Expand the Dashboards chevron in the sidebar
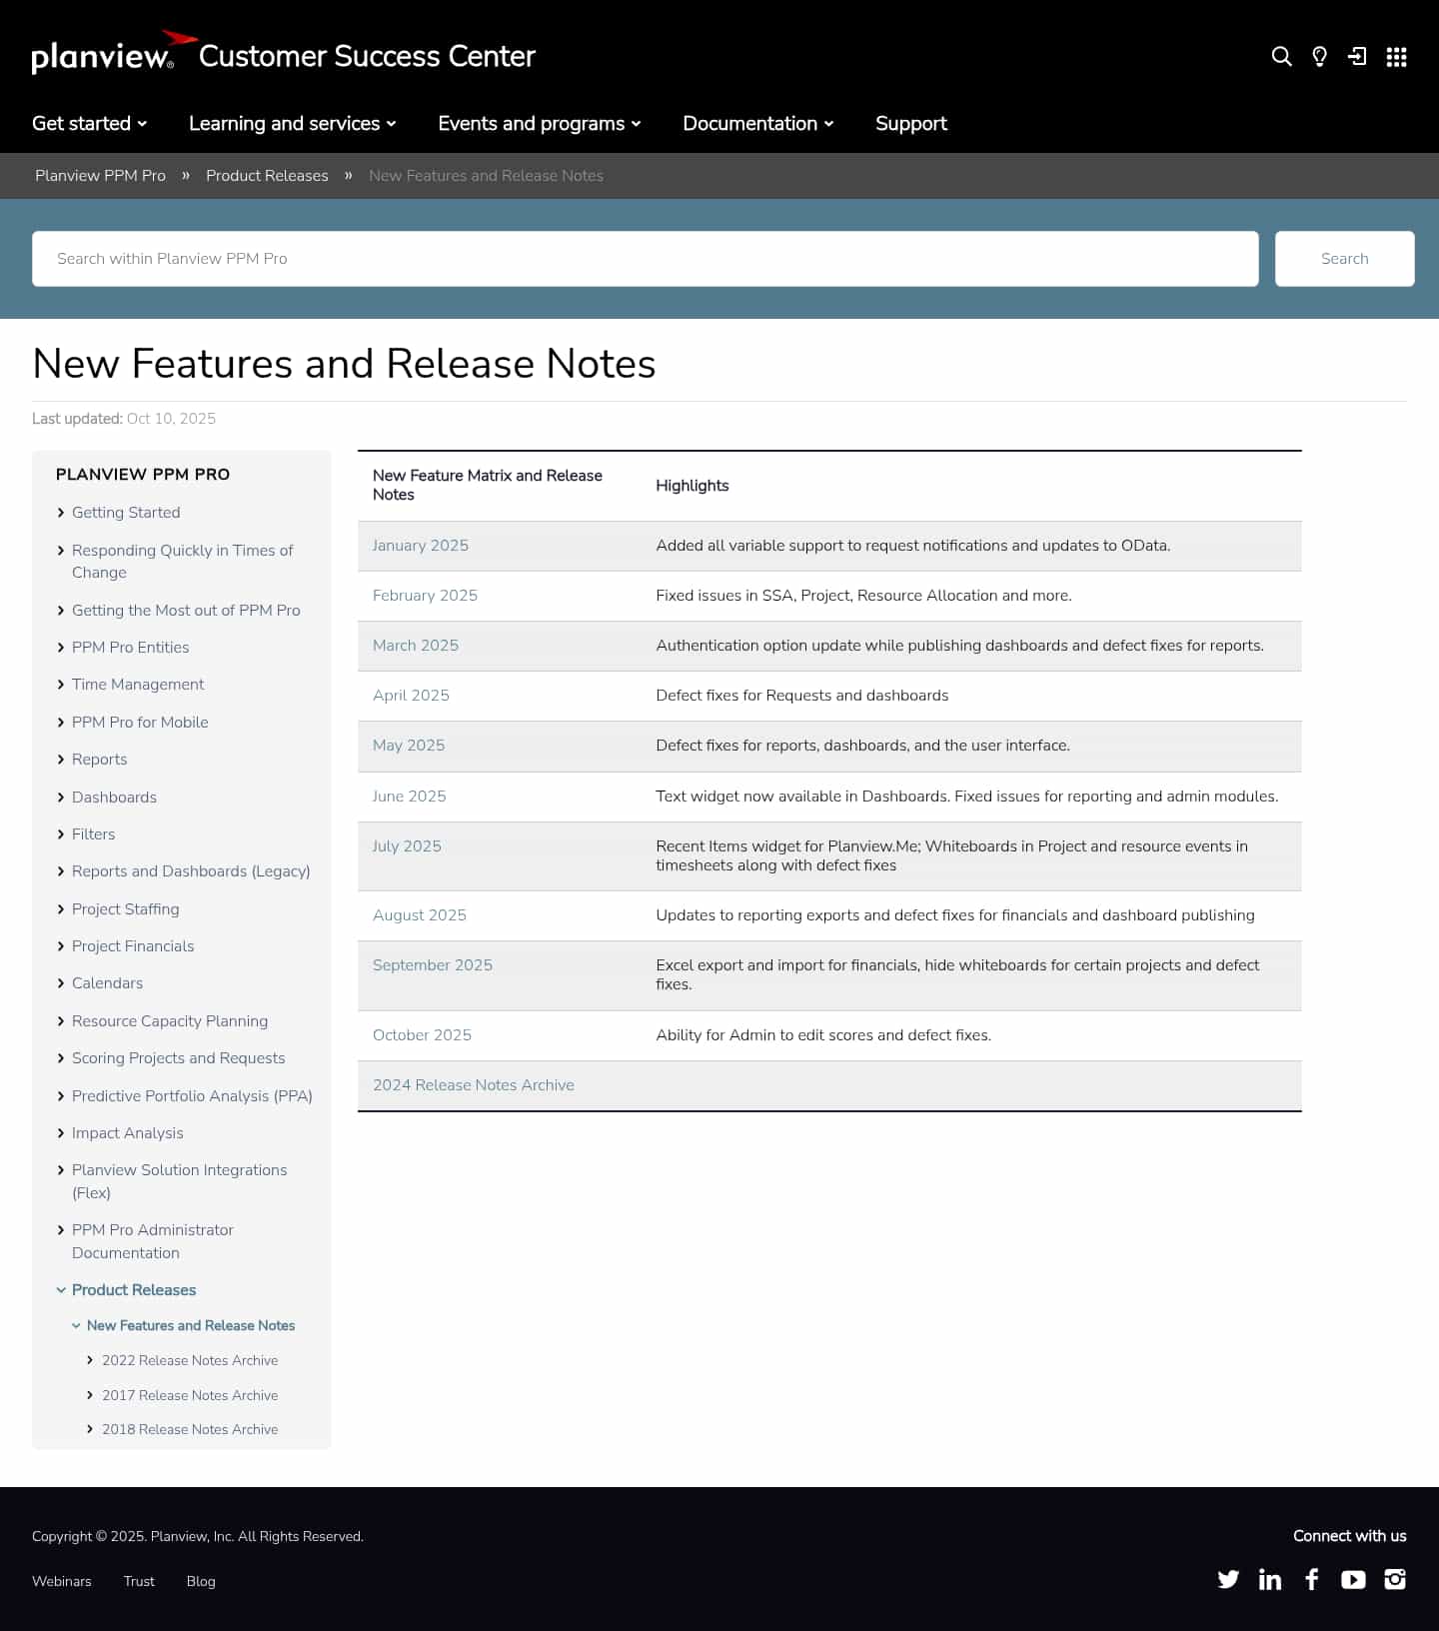1439x1631 pixels. (61, 798)
